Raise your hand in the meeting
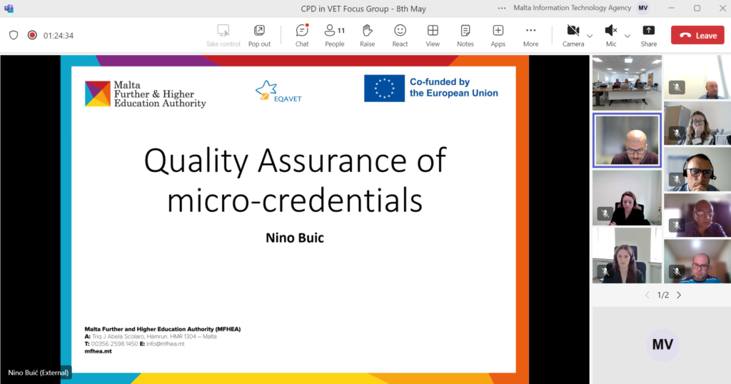 coord(367,35)
